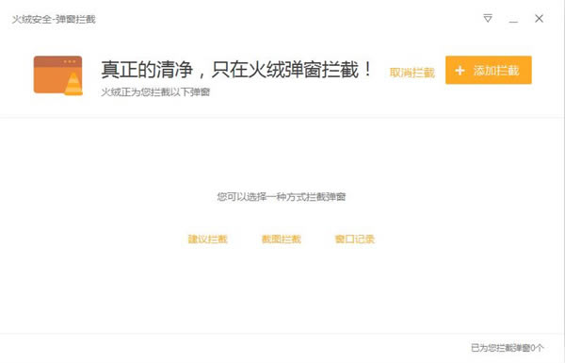565x363 pixels.
Task: Select the 建议拦截 option
Action: [x=208, y=239]
